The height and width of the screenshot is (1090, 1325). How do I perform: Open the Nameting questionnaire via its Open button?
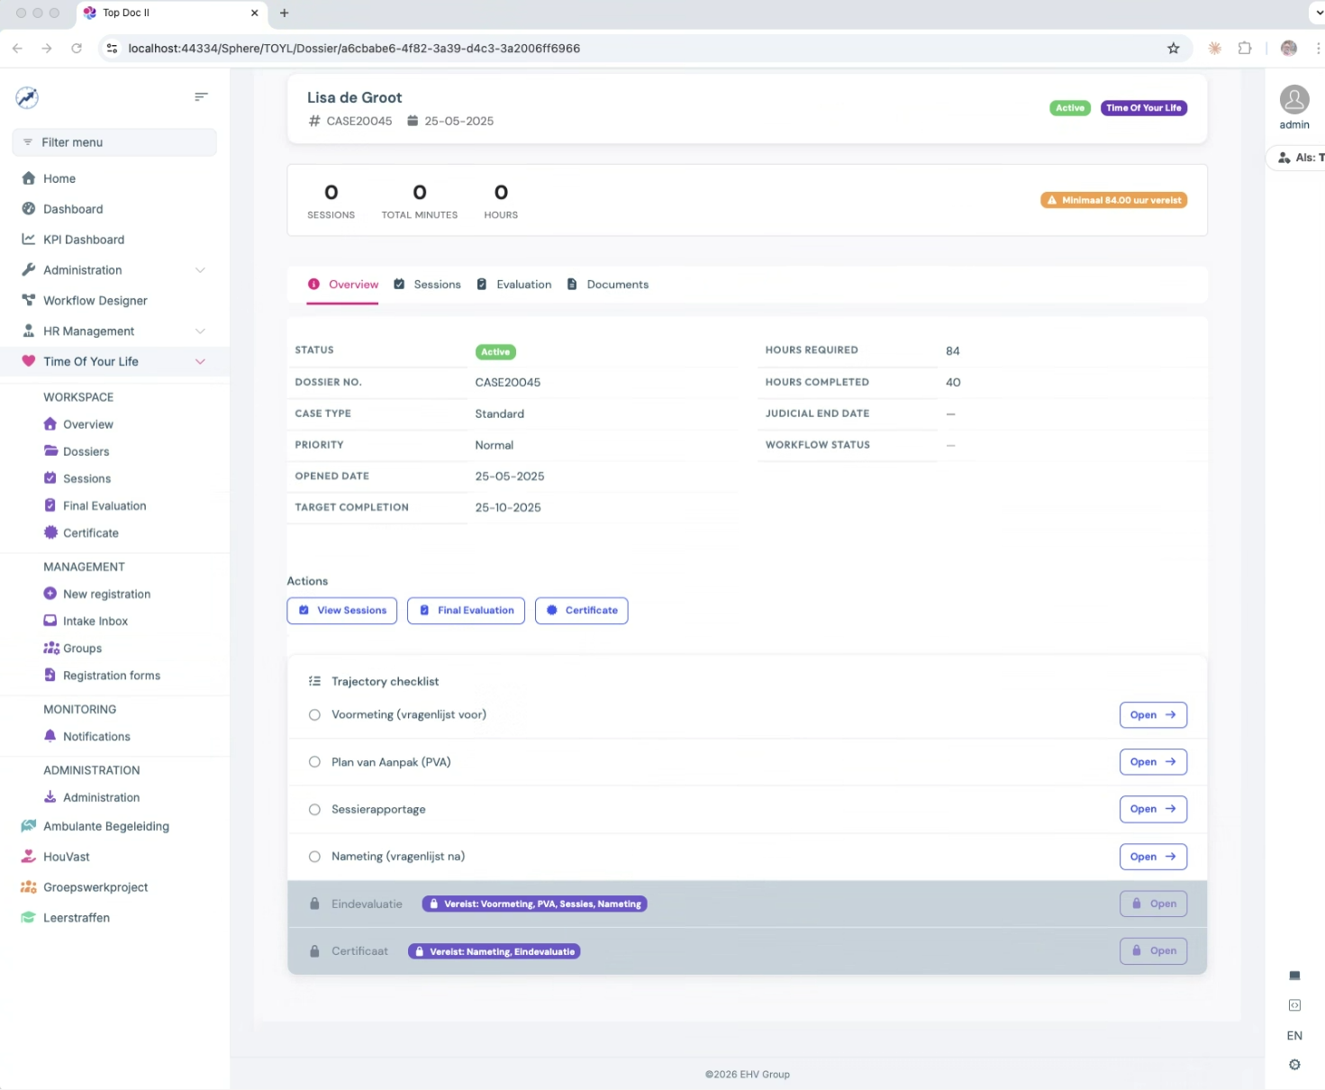1153,857
